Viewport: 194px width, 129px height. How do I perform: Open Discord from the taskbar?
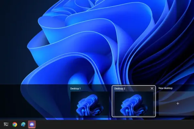click(x=32, y=124)
